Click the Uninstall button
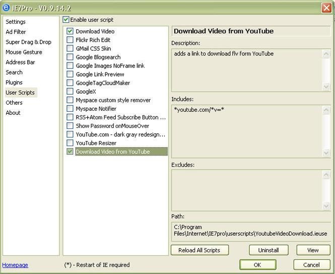Viewport: 335px width, 274px height. click(269, 250)
